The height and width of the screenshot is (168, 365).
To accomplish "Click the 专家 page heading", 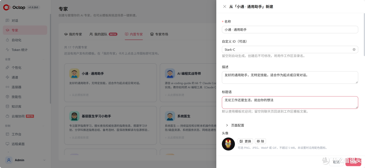I will coord(63,9).
